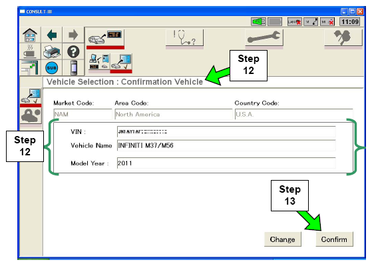Click the green Back arrow
The height and width of the screenshot is (266, 372).
coord(52,35)
